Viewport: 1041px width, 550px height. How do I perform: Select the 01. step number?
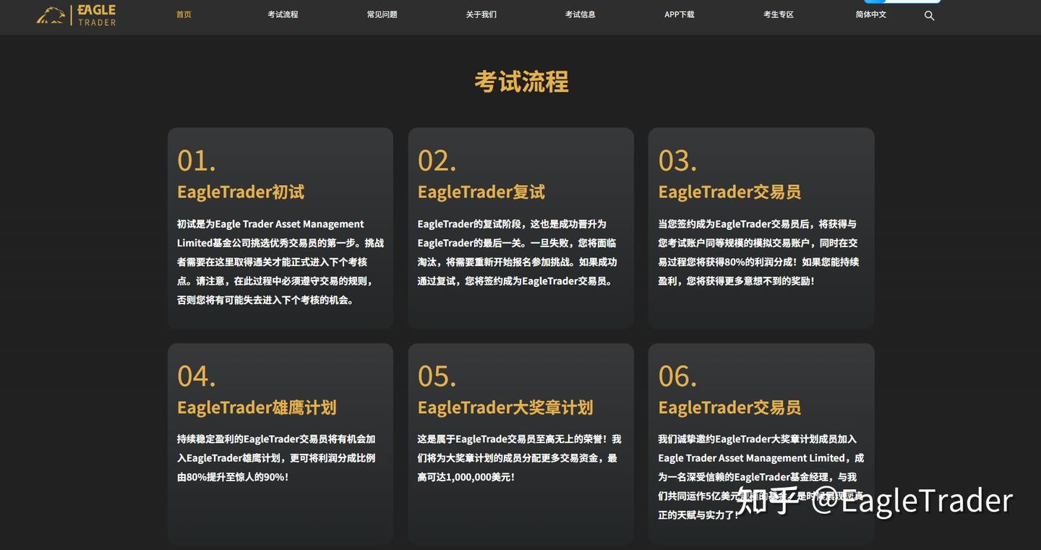(197, 160)
